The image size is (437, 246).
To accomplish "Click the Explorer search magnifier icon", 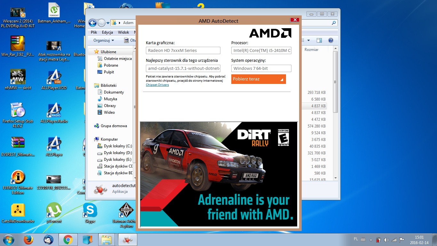I will 334,23.
